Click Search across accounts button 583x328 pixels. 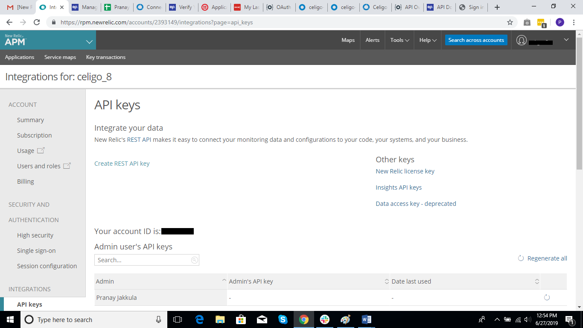476,40
